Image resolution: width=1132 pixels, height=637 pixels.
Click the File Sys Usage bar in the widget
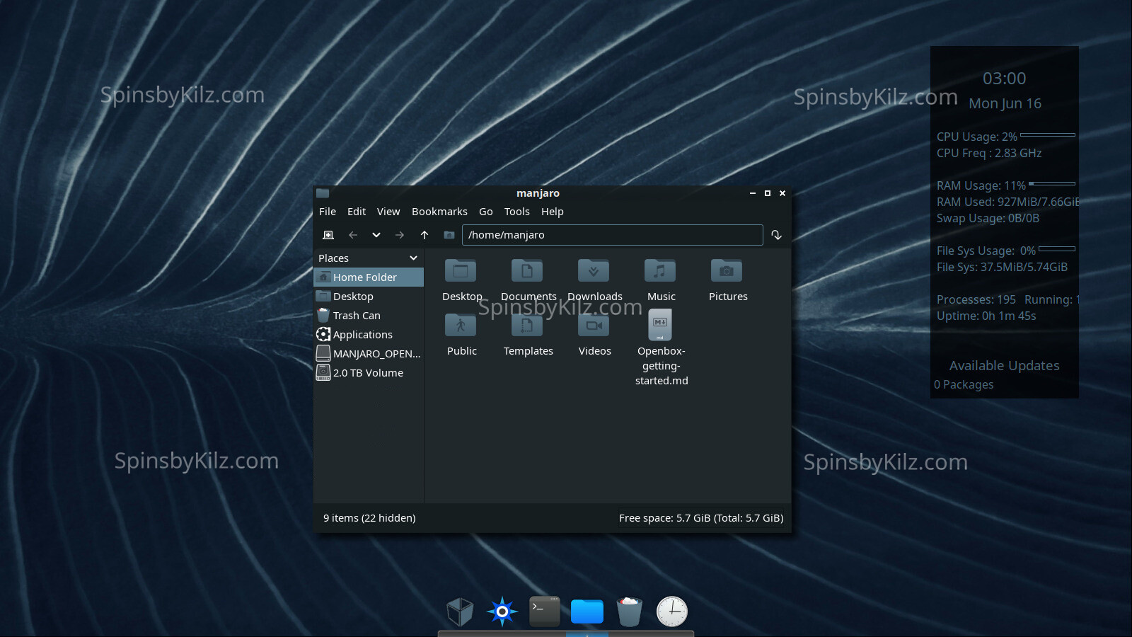click(1057, 249)
